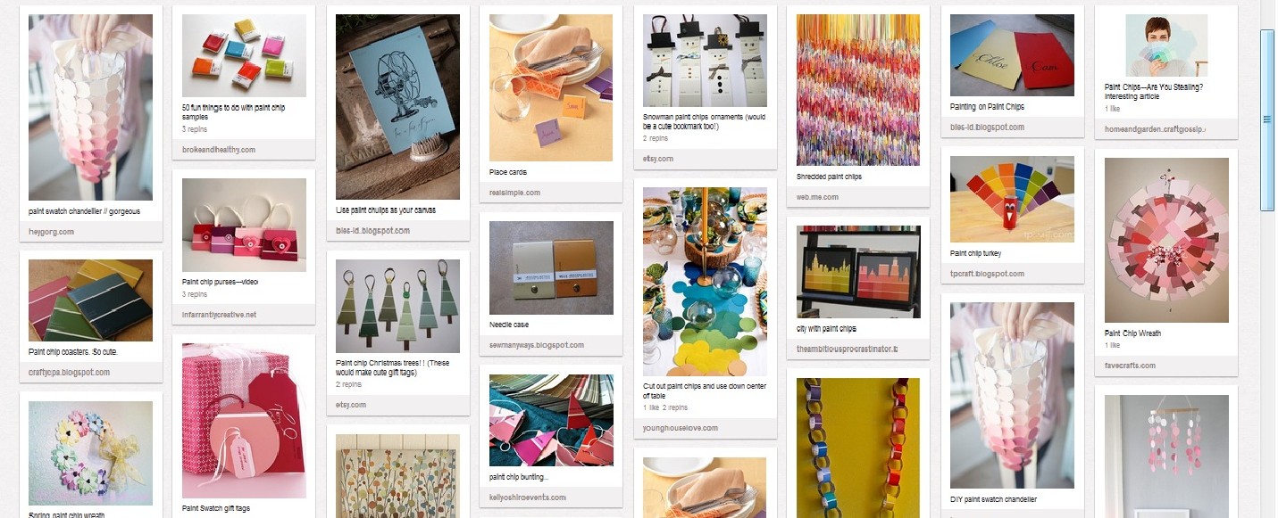Open the snowman paint chips ornaments image

click(705, 61)
